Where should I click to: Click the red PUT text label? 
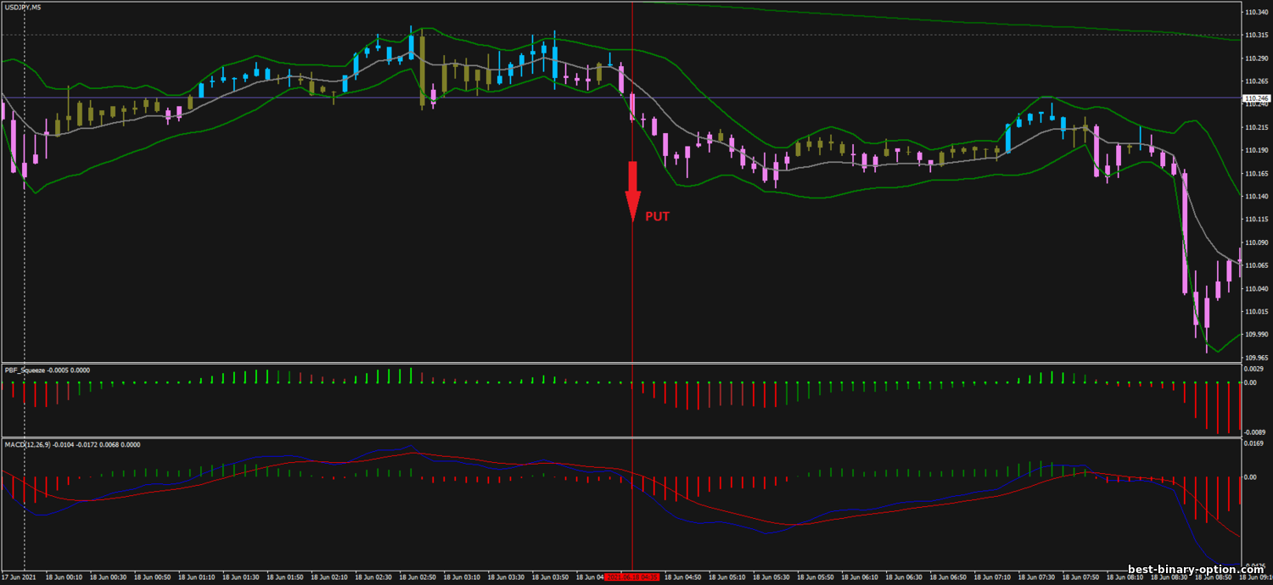click(657, 217)
